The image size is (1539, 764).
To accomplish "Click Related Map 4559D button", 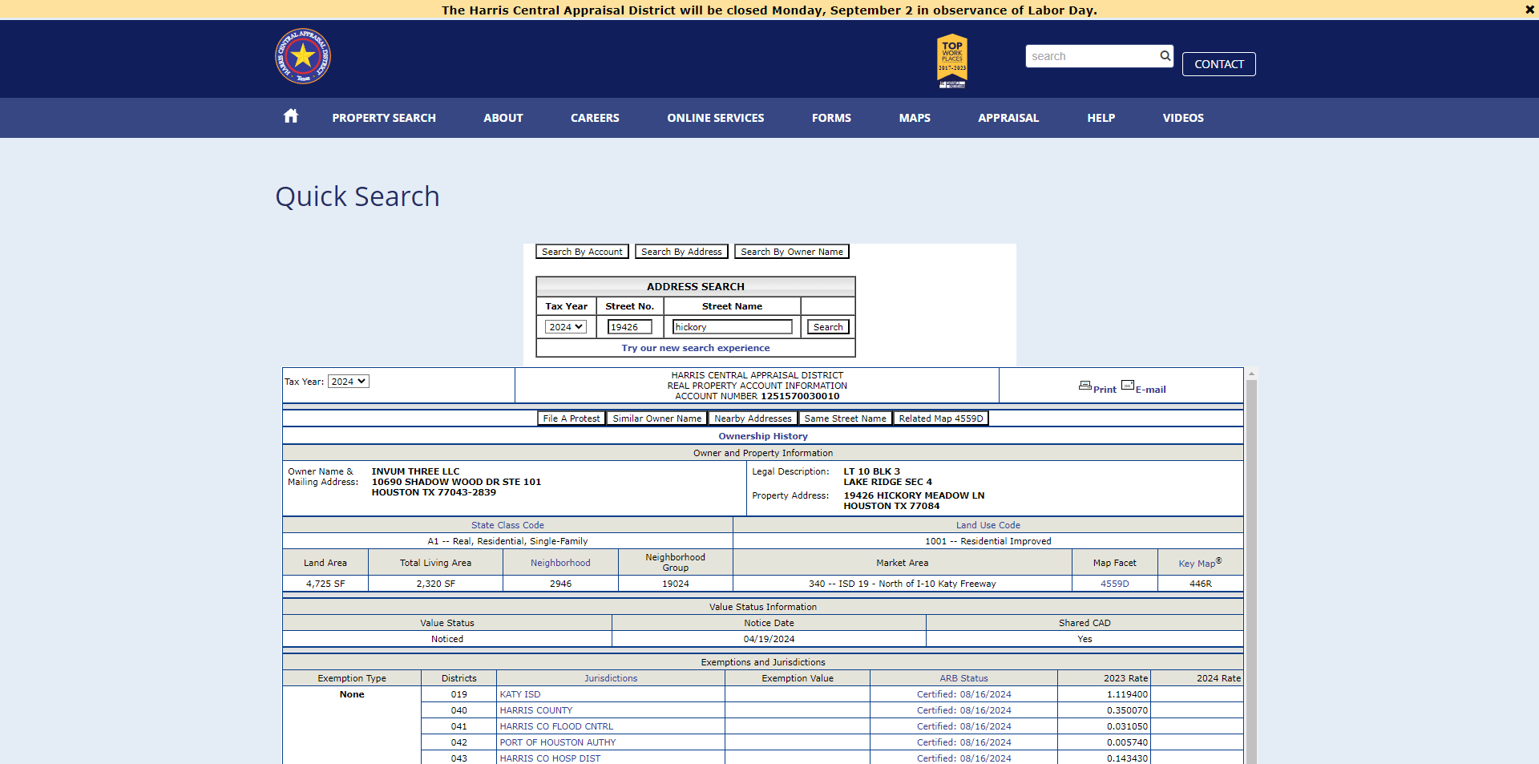I will [941, 418].
